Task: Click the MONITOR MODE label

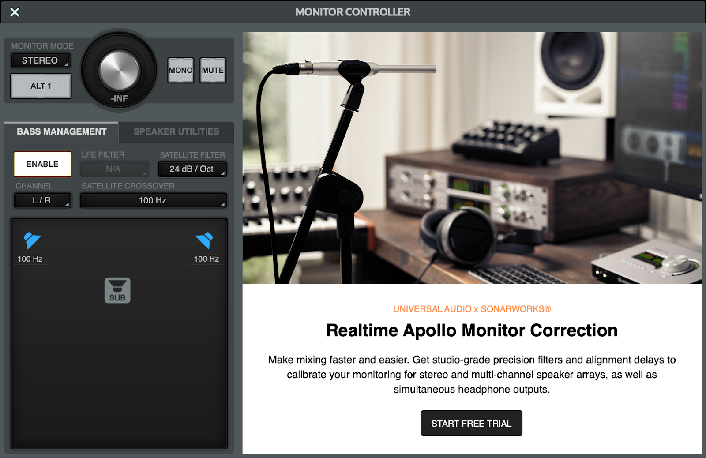Action: tap(42, 46)
